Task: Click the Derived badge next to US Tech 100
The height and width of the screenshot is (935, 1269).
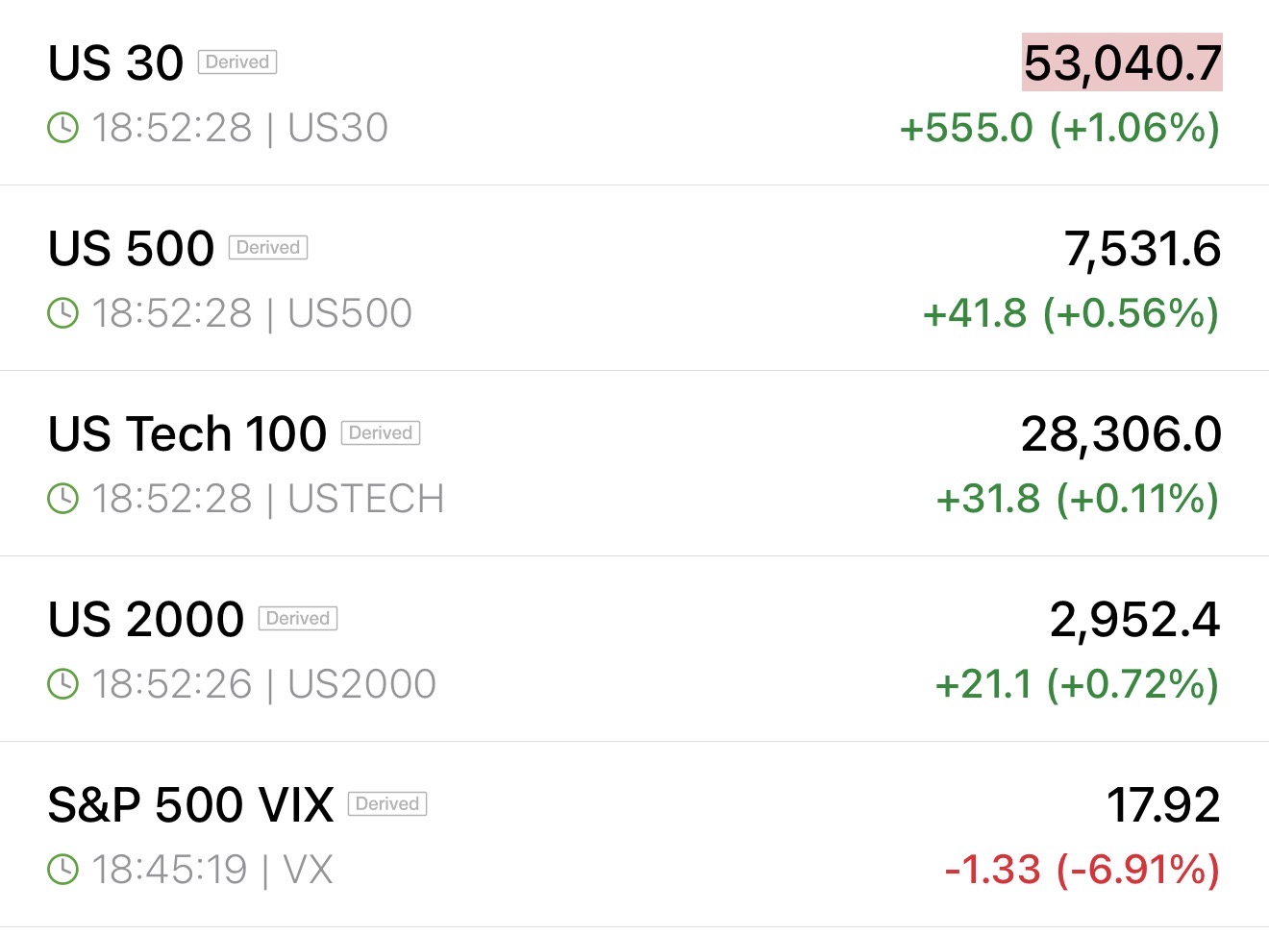Action: 381,433
